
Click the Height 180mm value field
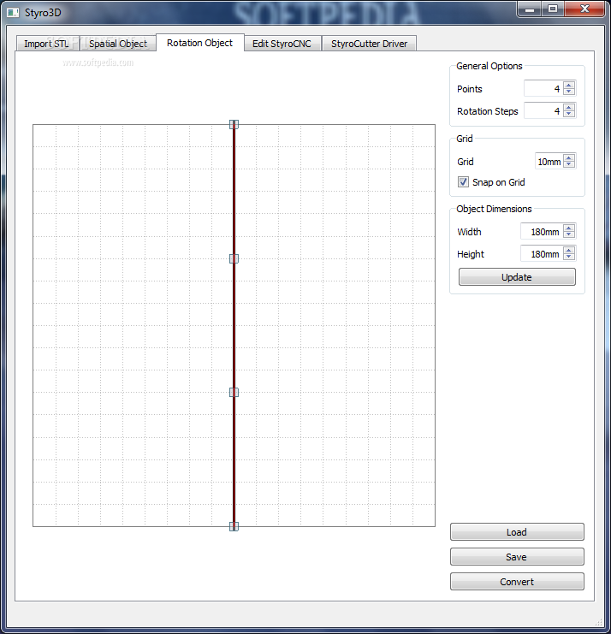pyautogui.click(x=542, y=254)
